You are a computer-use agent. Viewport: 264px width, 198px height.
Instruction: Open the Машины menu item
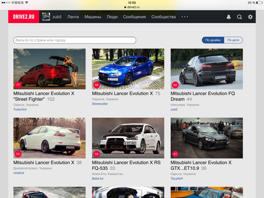pyautogui.click(x=93, y=17)
